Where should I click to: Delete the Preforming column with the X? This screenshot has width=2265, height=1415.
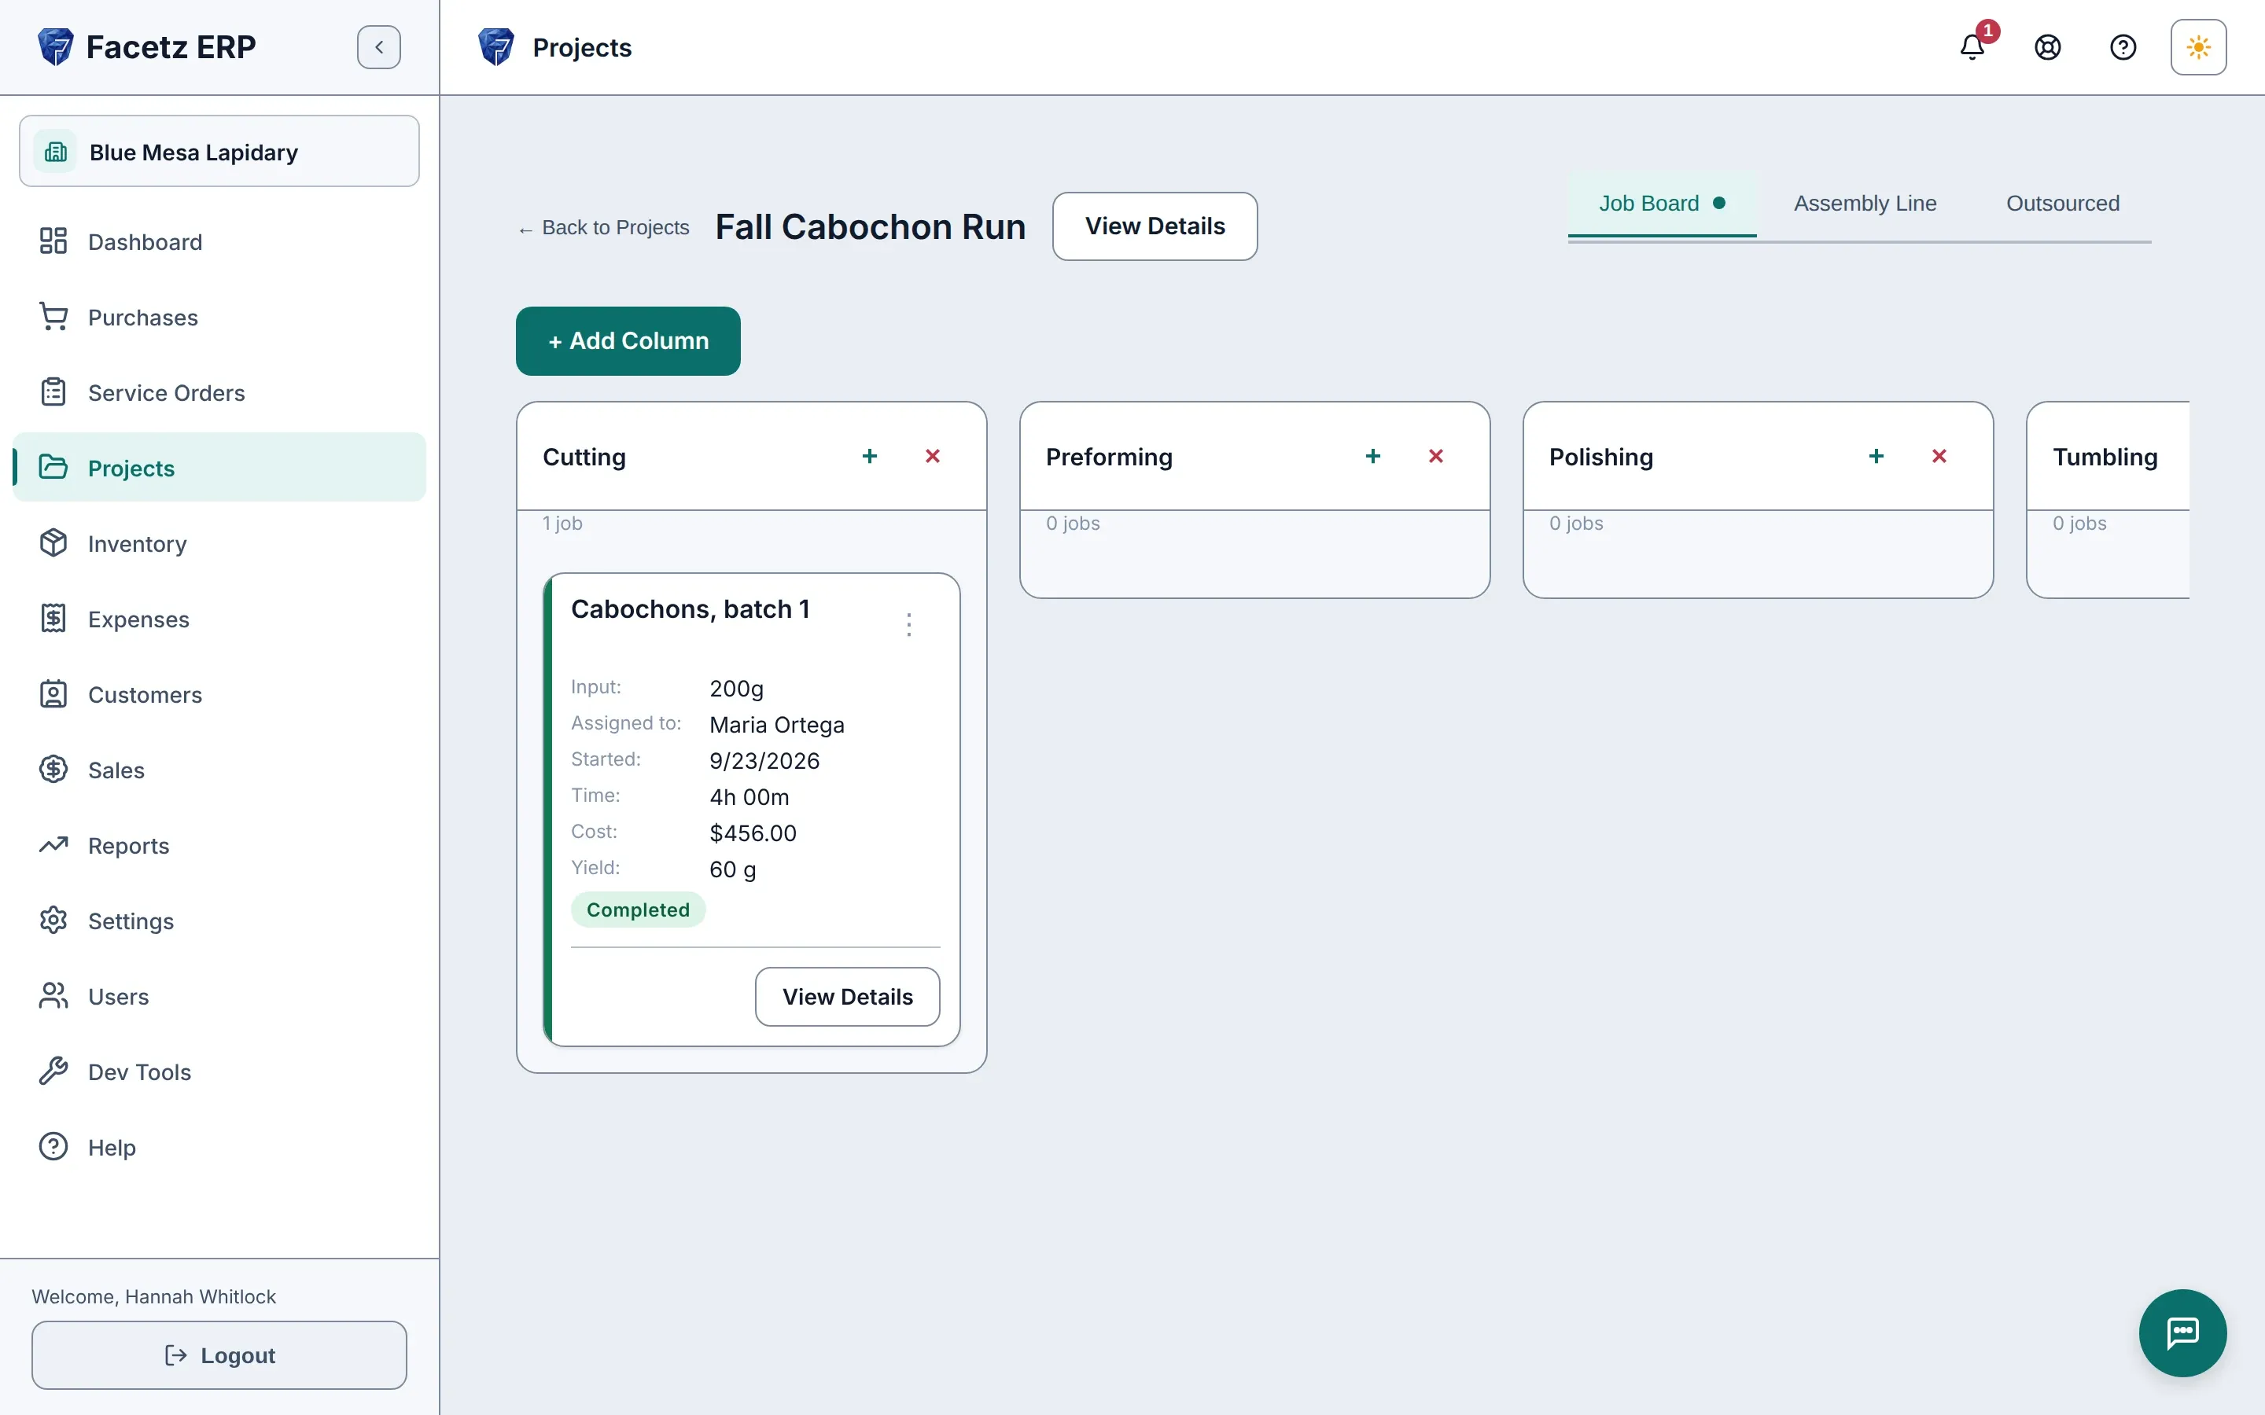(1436, 456)
